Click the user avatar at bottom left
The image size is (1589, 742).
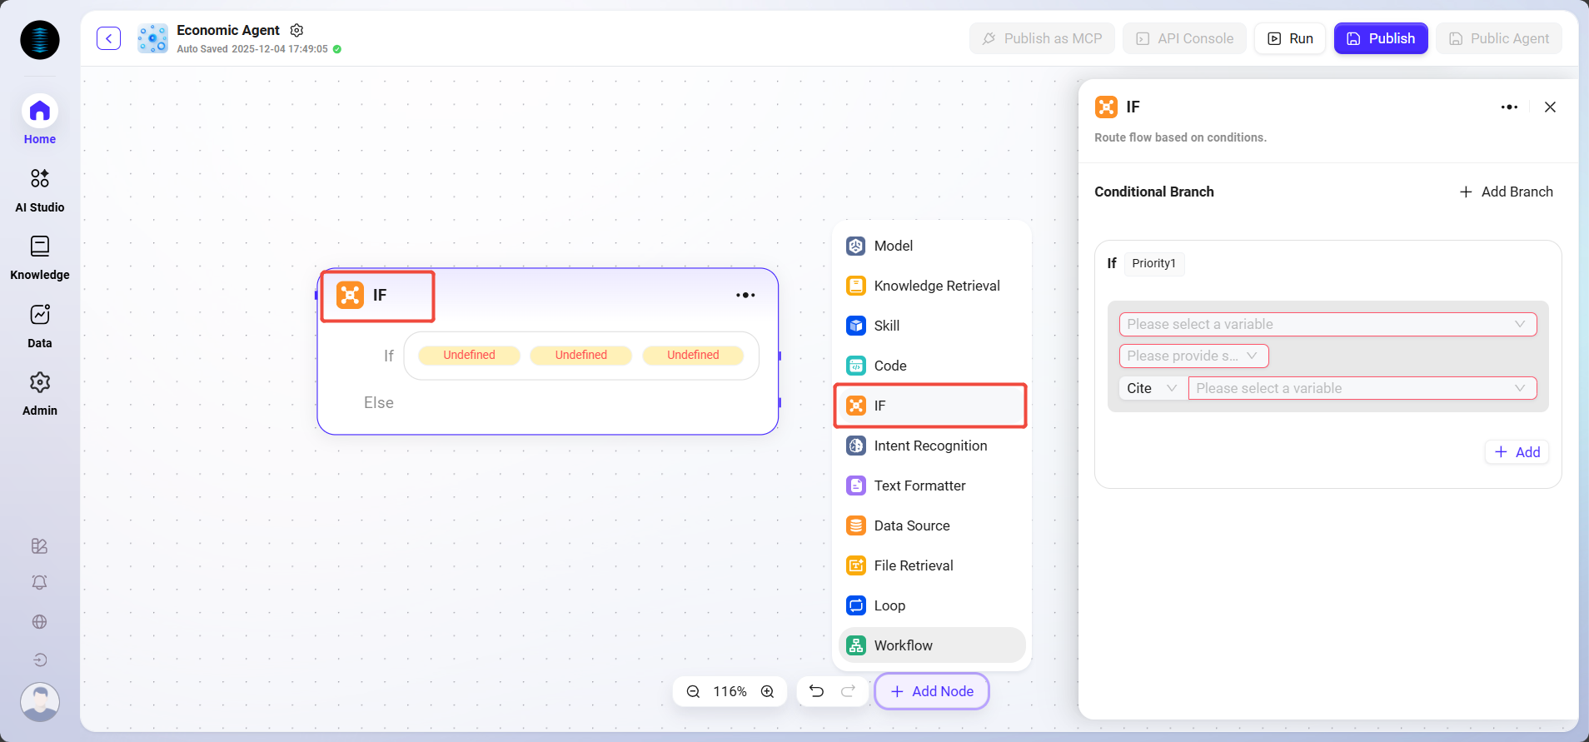(40, 701)
